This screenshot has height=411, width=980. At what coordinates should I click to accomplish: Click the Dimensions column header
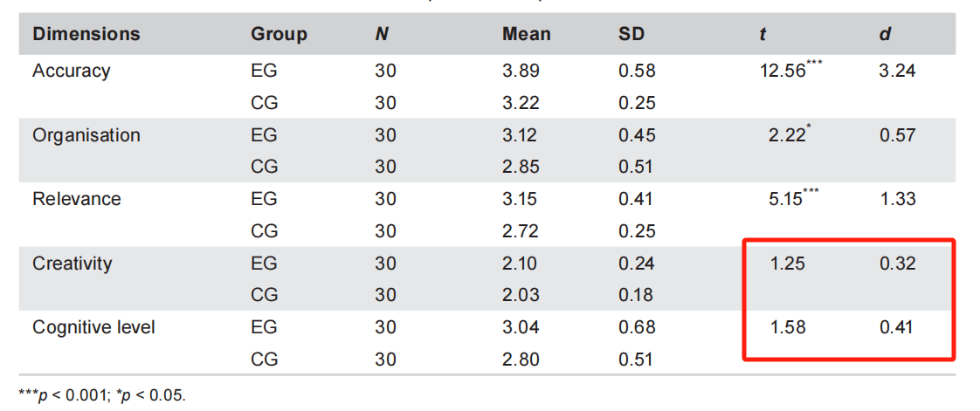pos(86,34)
